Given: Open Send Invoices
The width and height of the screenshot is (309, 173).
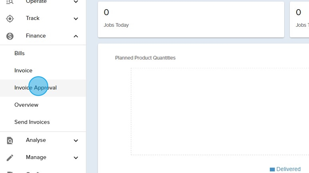Looking at the screenshot, I should [32, 122].
